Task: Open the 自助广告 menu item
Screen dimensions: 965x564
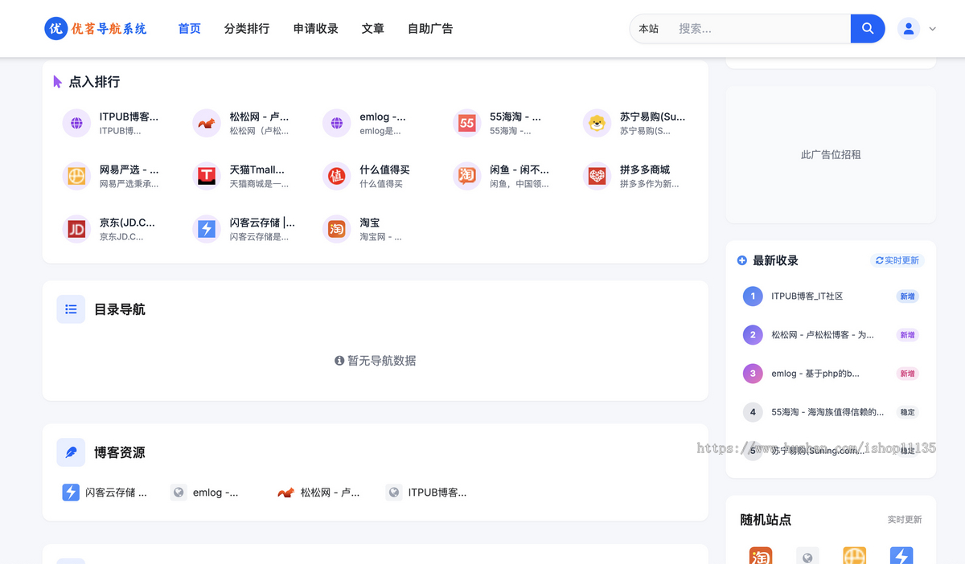Action: [x=430, y=28]
